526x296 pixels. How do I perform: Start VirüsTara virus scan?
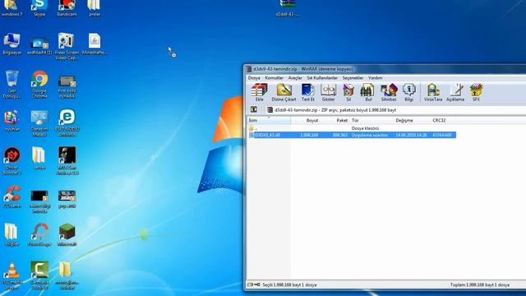(x=433, y=93)
